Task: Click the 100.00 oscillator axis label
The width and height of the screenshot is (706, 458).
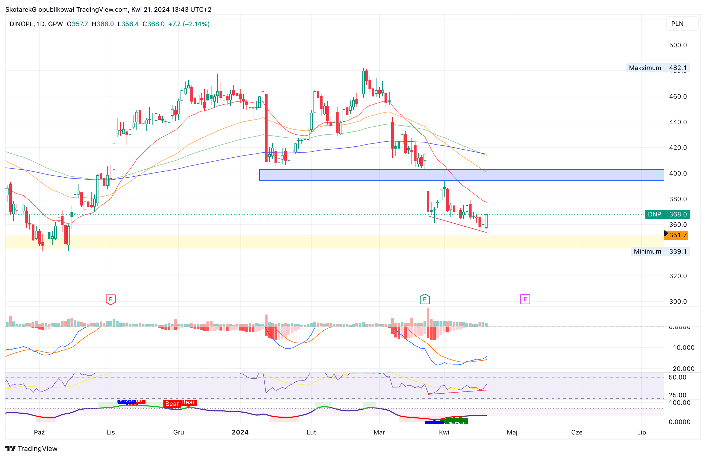Action: [x=680, y=402]
